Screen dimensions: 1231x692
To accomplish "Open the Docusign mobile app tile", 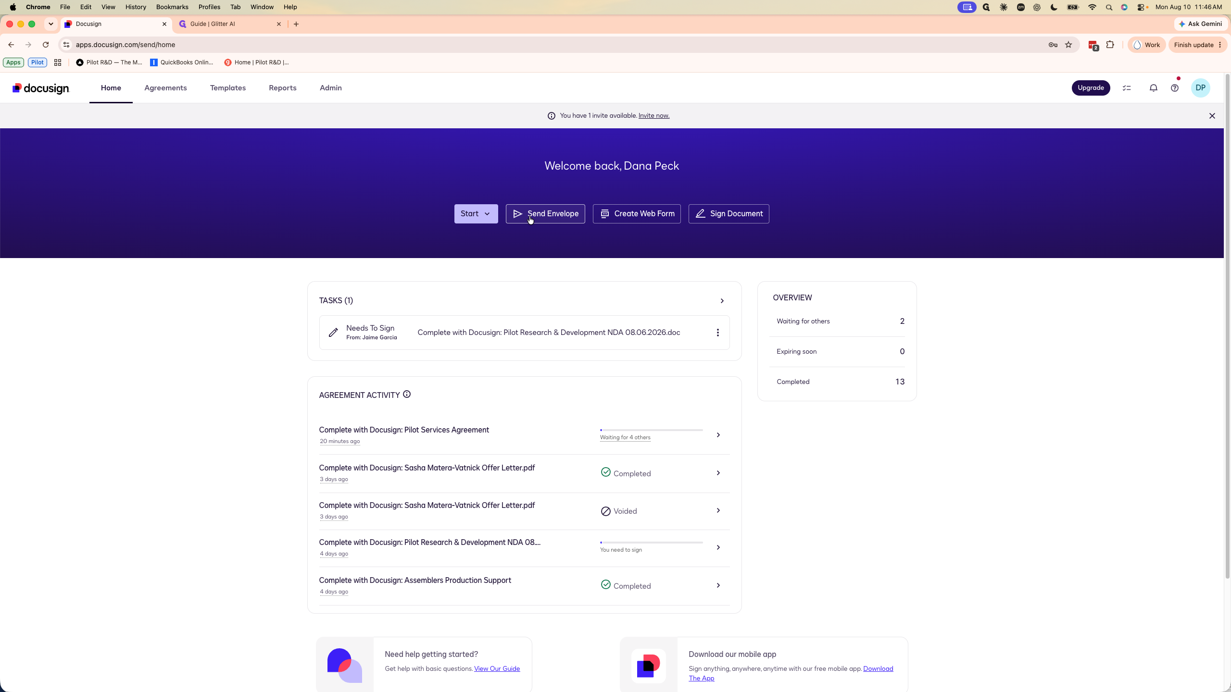I will [648, 666].
